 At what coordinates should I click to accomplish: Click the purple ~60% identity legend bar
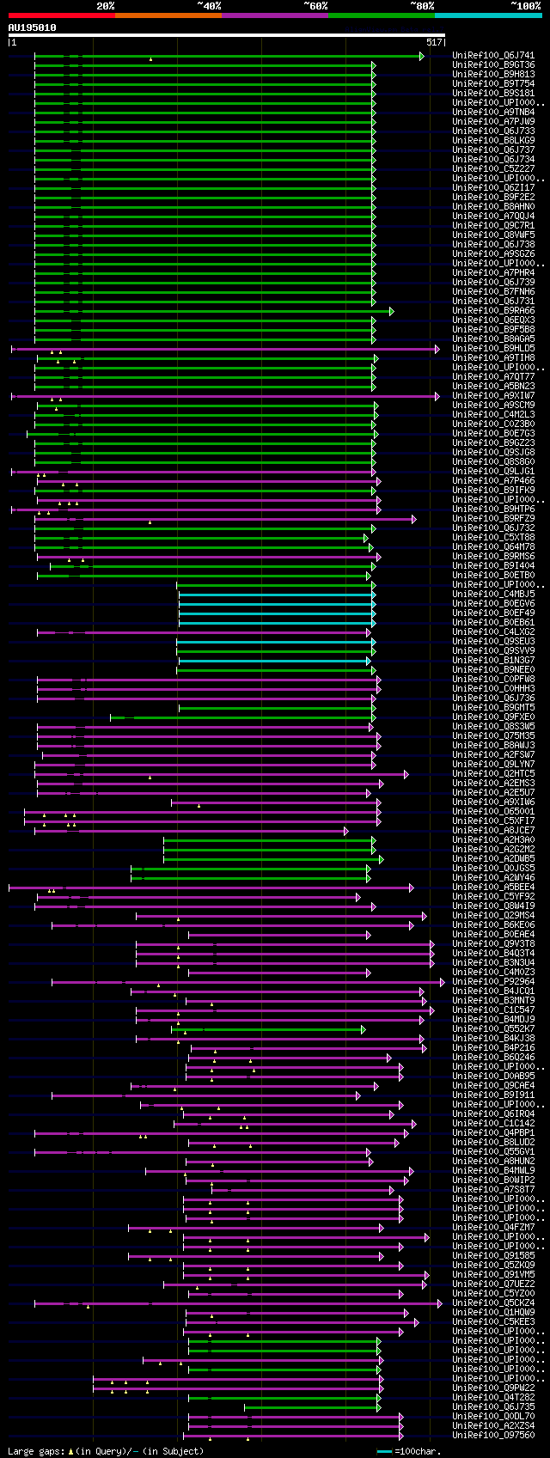274,15
